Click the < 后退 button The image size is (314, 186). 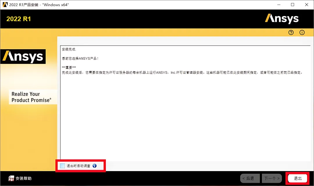(x=250, y=178)
